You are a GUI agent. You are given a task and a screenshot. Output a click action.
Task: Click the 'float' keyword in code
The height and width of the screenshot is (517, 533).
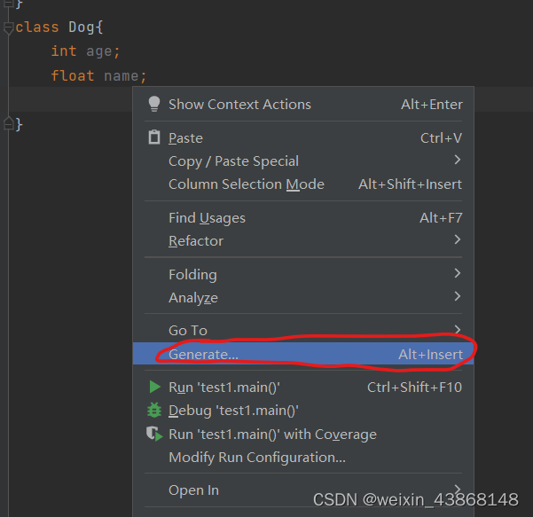coord(73,75)
